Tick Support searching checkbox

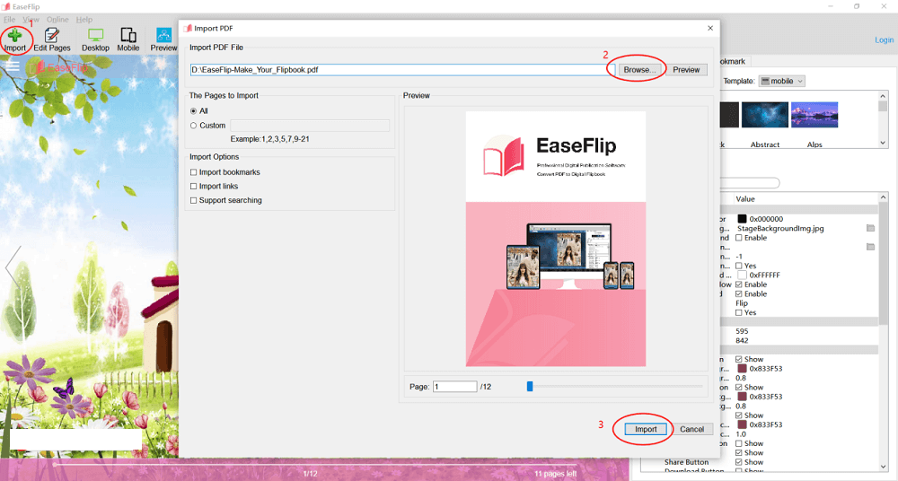pos(193,201)
